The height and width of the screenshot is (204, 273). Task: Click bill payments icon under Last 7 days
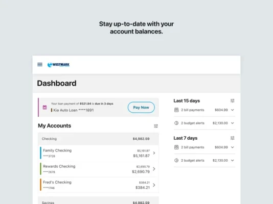[x=176, y=147]
